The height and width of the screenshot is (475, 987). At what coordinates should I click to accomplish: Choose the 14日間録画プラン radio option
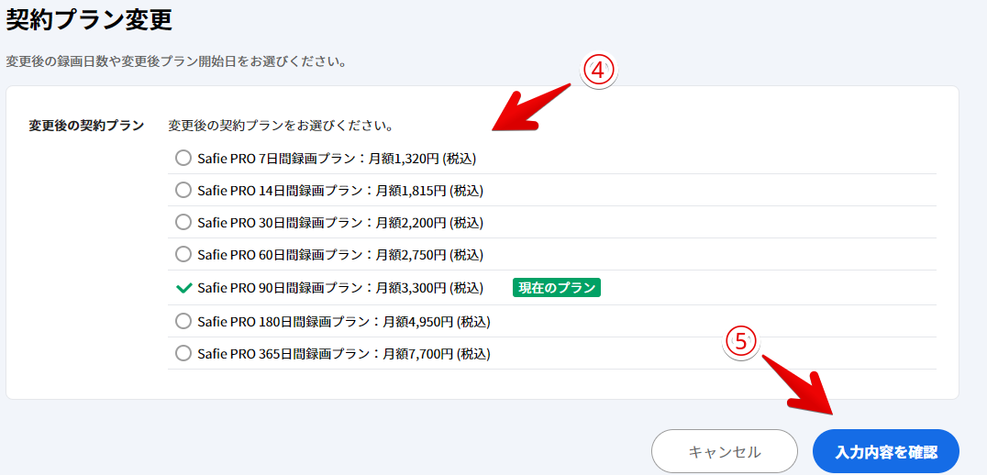(183, 190)
